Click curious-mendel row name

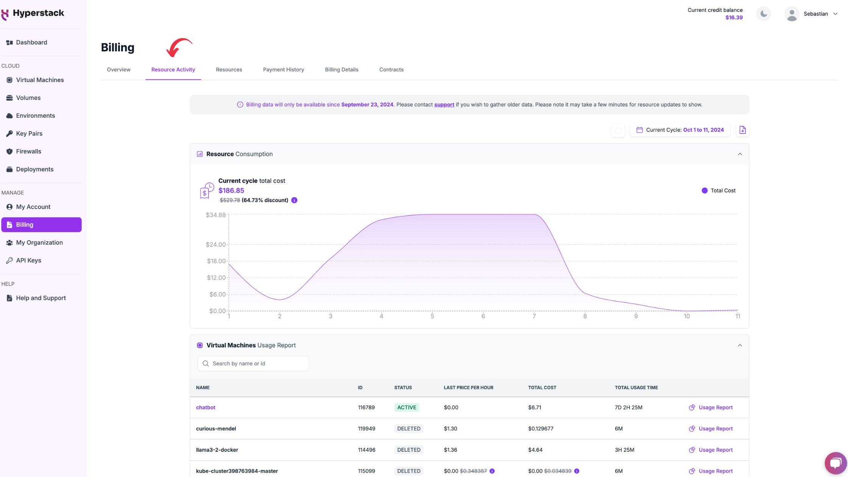(x=216, y=429)
